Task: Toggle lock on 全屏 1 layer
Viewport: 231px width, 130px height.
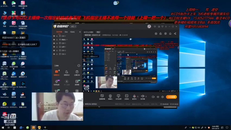Action: coord(57,47)
